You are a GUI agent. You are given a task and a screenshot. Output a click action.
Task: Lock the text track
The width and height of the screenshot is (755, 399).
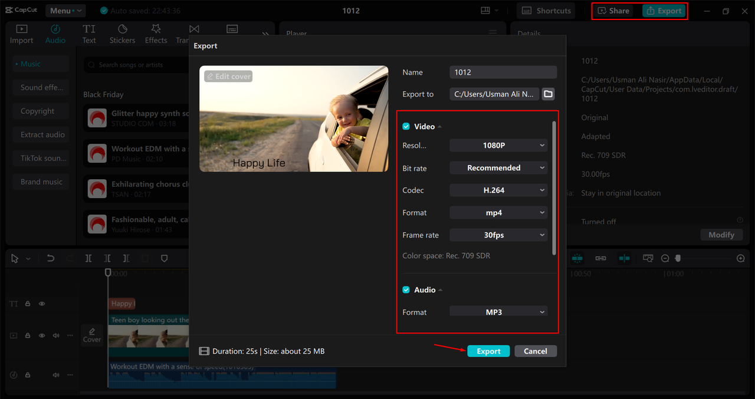pos(27,304)
